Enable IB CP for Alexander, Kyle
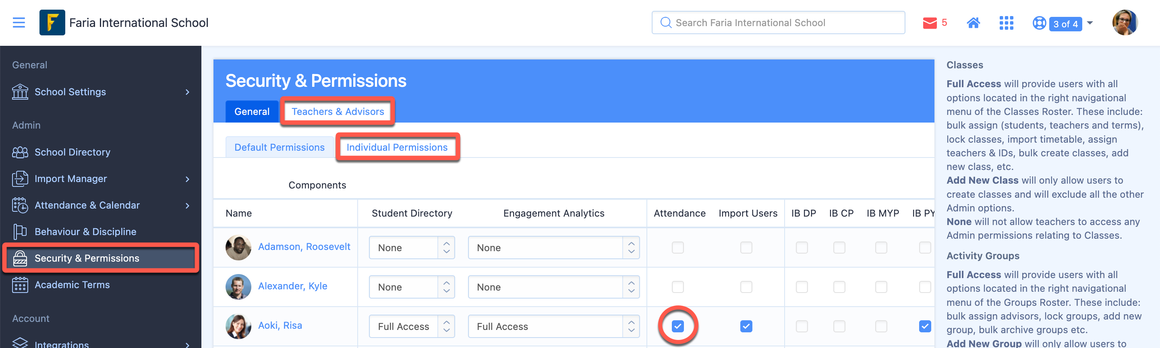The height and width of the screenshot is (348, 1160). pos(839,287)
